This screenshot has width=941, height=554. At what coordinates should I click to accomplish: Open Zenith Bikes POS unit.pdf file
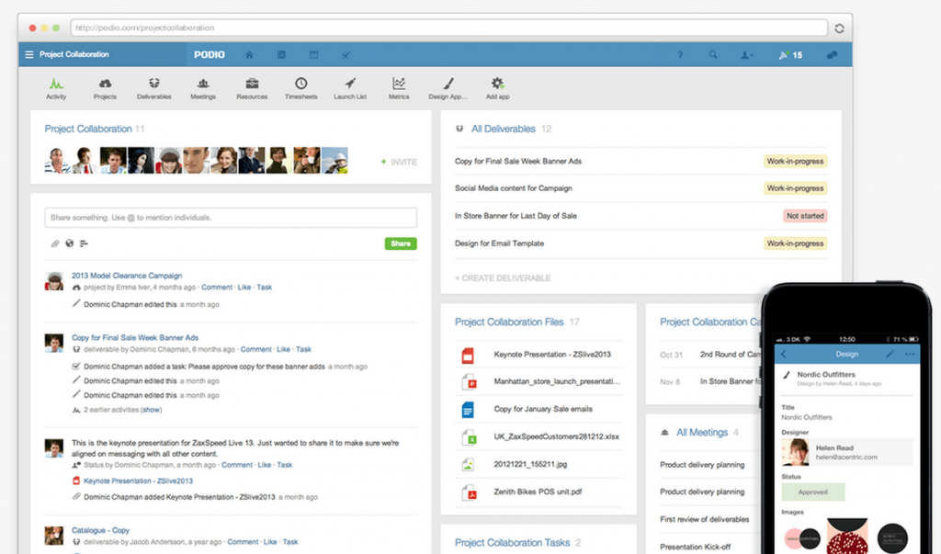[x=538, y=492]
